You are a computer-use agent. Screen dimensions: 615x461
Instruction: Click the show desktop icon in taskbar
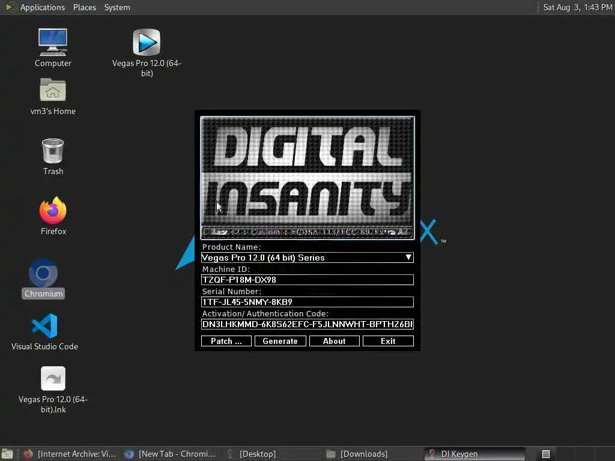coord(7,454)
